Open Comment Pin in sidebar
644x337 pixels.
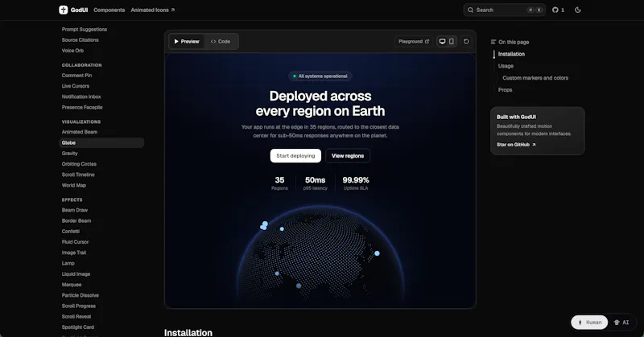click(x=76, y=75)
